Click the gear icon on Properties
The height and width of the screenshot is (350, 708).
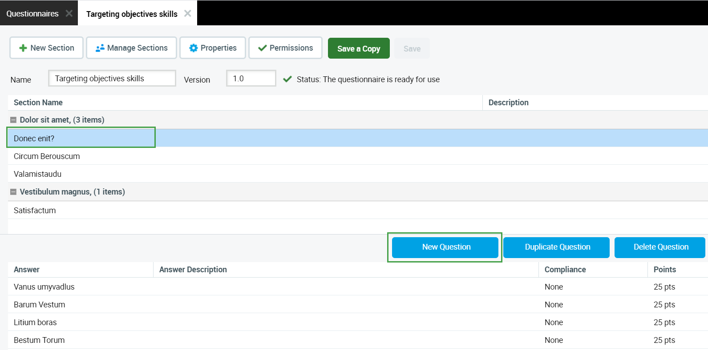coord(193,48)
